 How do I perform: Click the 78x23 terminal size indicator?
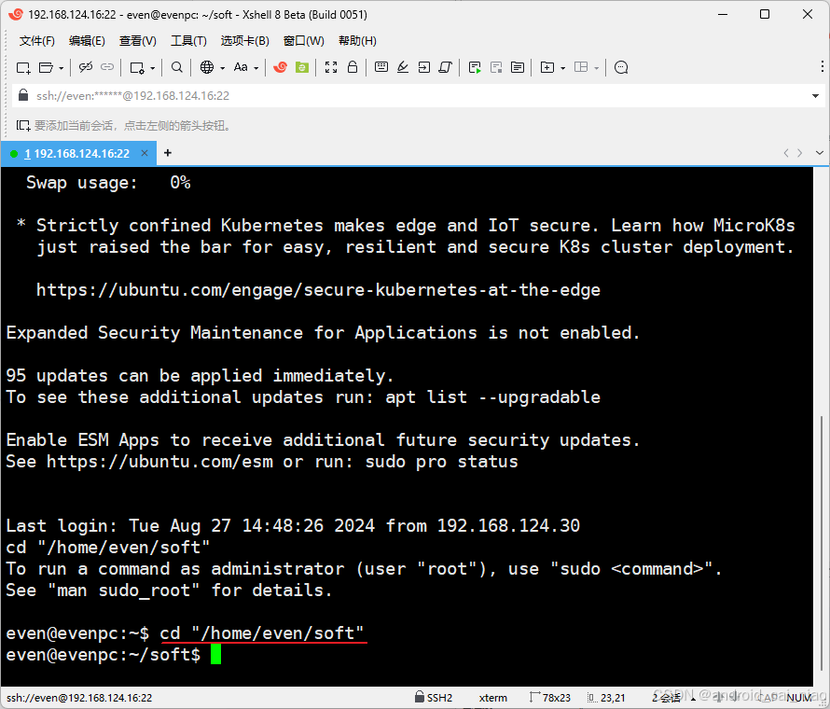pyautogui.click(x=550, y=698)
